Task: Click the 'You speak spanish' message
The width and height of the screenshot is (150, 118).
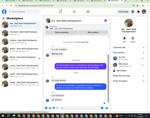Action: click(x=58, y=81)
